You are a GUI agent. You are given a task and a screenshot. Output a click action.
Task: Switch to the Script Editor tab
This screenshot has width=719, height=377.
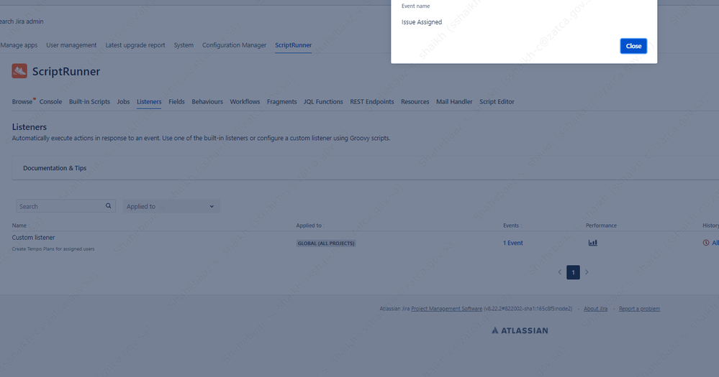click(x=497, y=101)
